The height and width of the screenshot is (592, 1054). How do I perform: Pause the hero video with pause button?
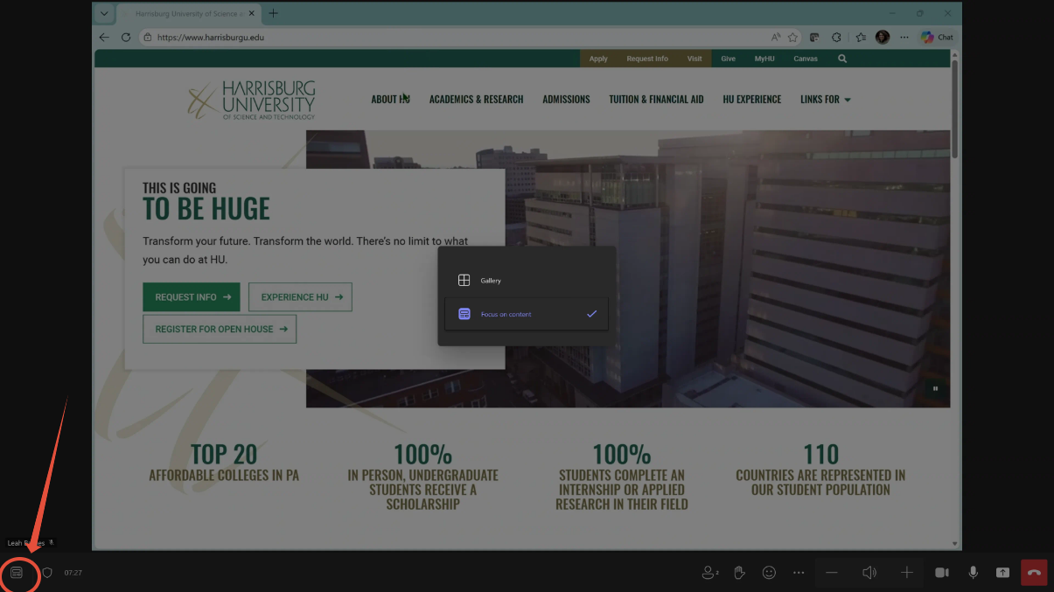click(936, 389)
